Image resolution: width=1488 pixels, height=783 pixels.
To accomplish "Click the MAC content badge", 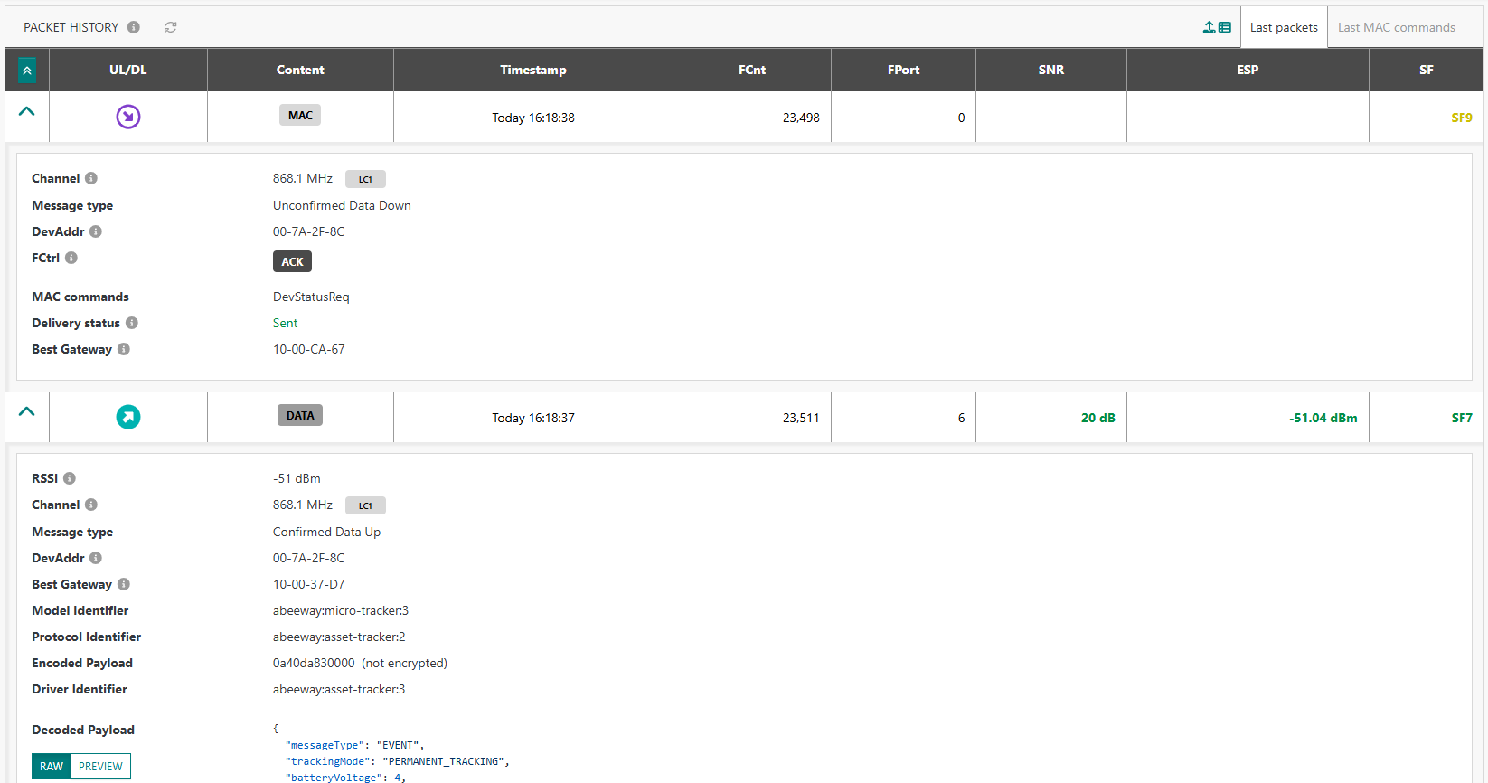I will pyautogui.click(x=300, y=115).
